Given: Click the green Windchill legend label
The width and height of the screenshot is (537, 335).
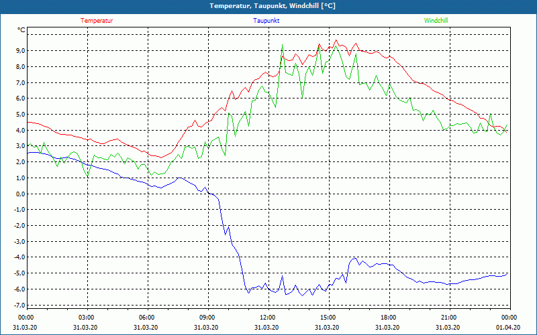Looking at the screenshot, I should point(436,21).
